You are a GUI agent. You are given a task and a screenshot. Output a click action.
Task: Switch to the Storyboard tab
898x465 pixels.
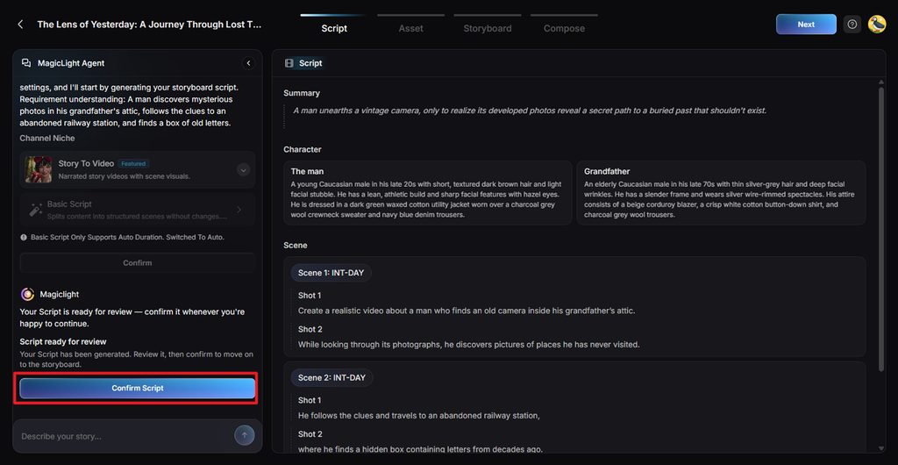point(488,28)
